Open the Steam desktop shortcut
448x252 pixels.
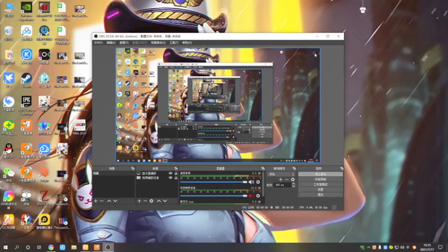point(26,80)
